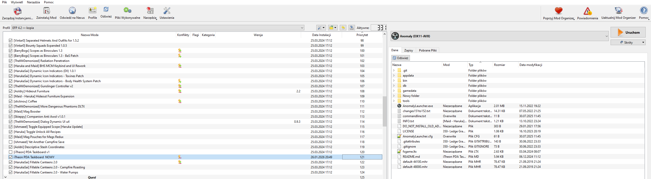Switch to the Pobrane Pliki tab
Image resolution: width=651 pixels, height=179 pixels.
point(427,50)
